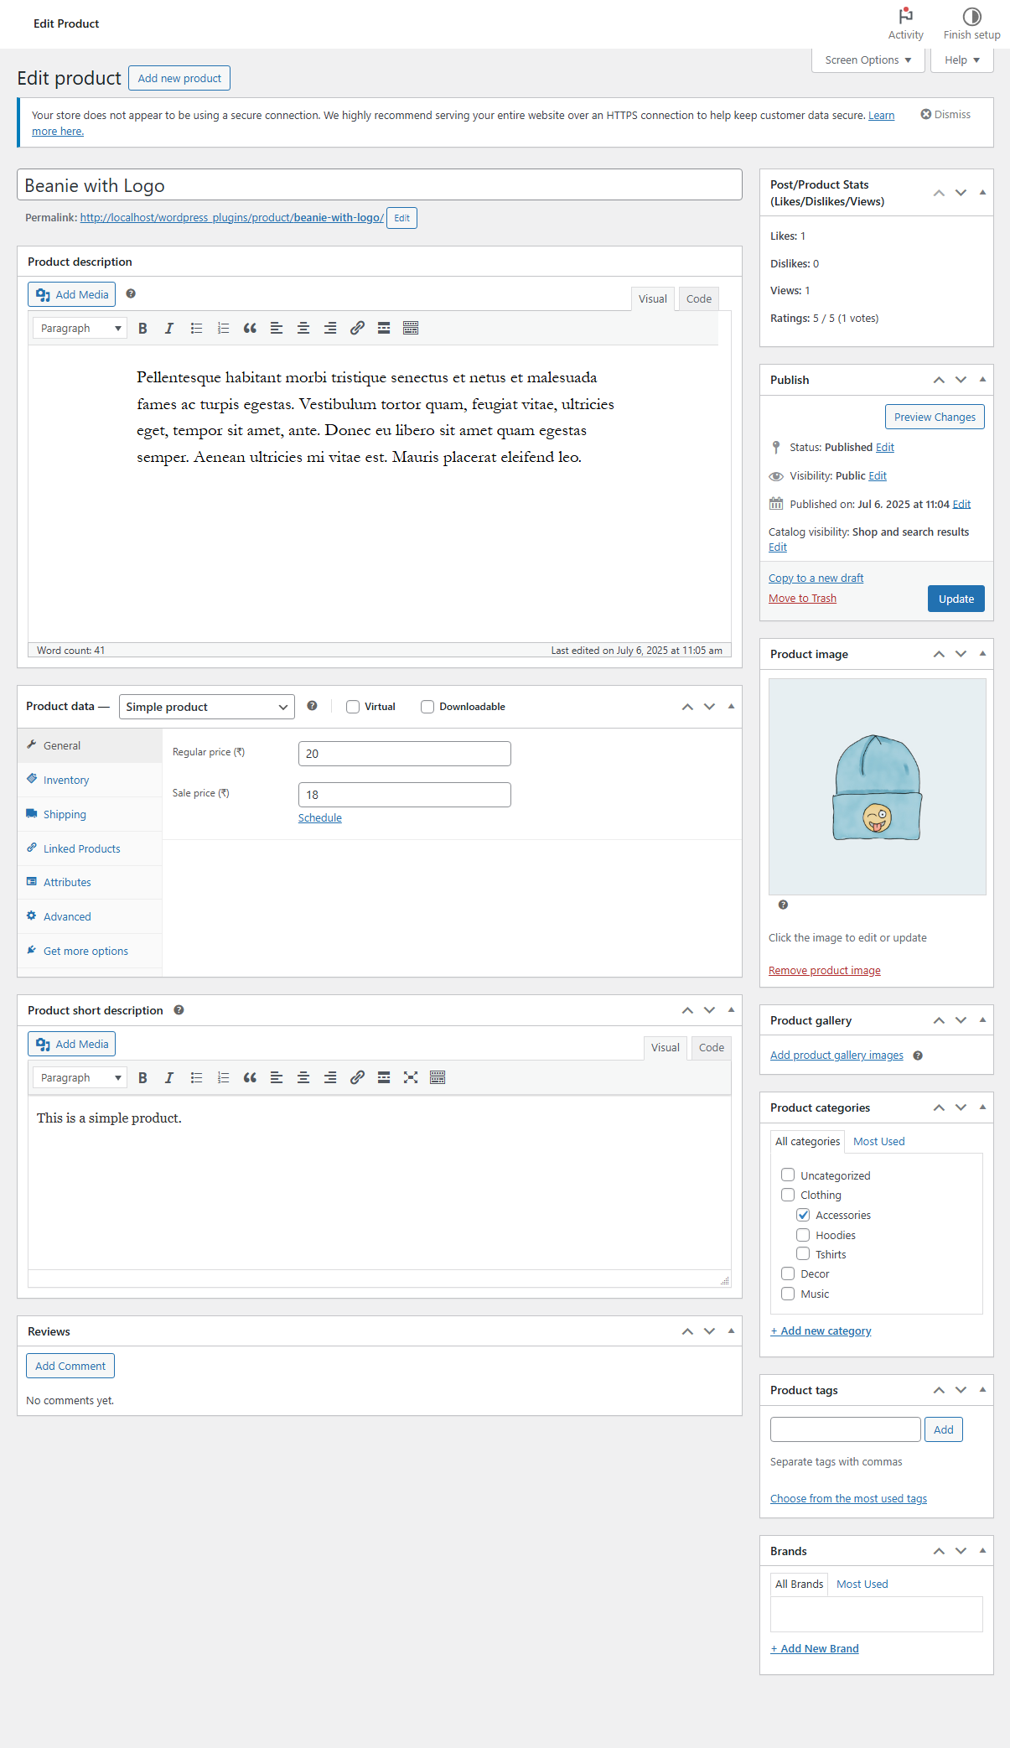Click help icon next to Add Media
This screenshot has width=1010, height=1748.
tap(131, 293)
